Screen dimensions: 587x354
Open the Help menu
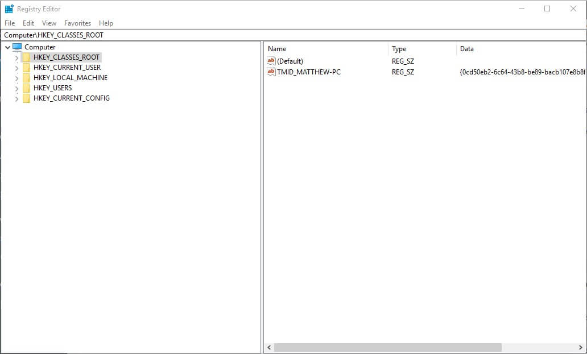(x=106, y=23)
